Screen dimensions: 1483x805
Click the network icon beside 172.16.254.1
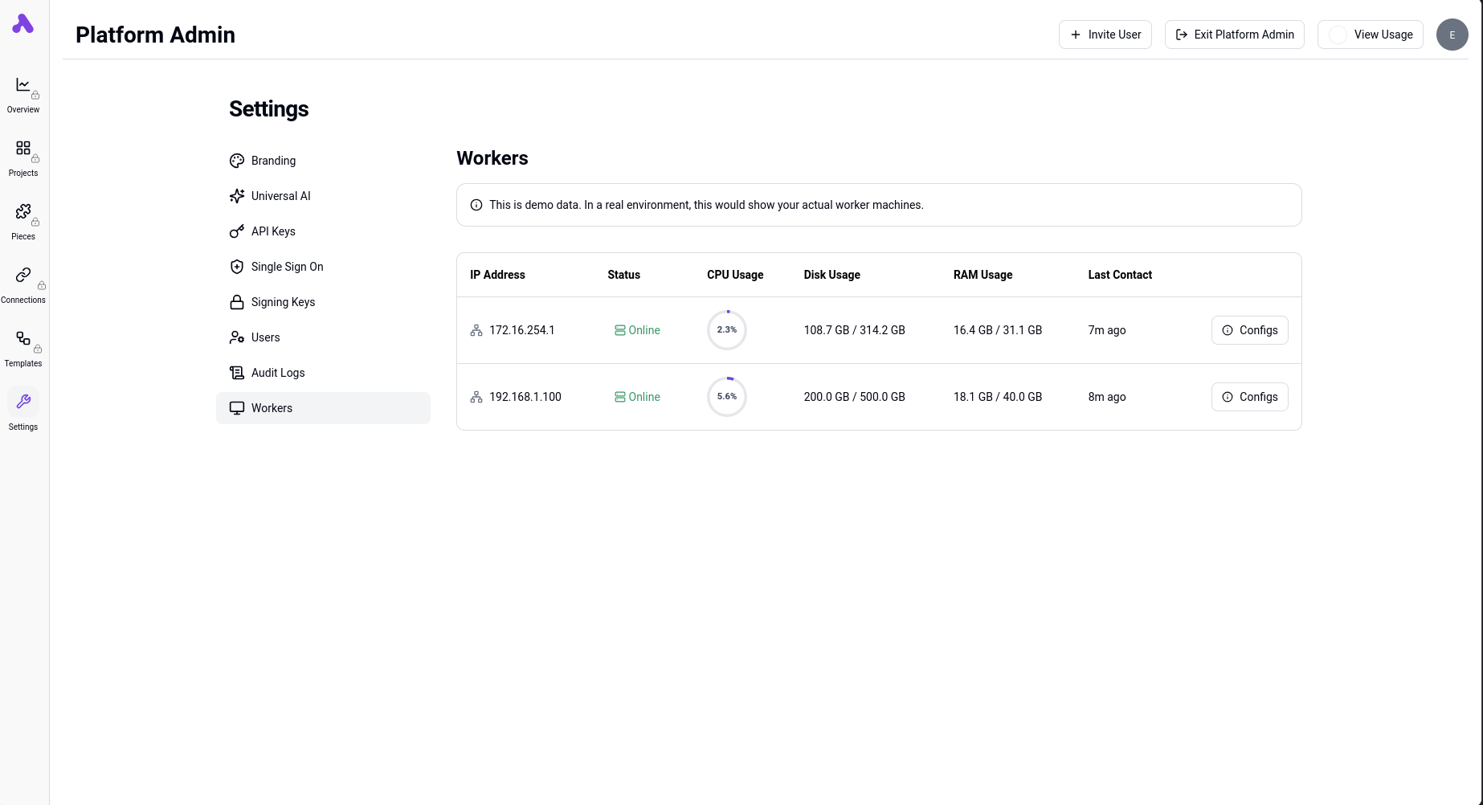(476, 330)
